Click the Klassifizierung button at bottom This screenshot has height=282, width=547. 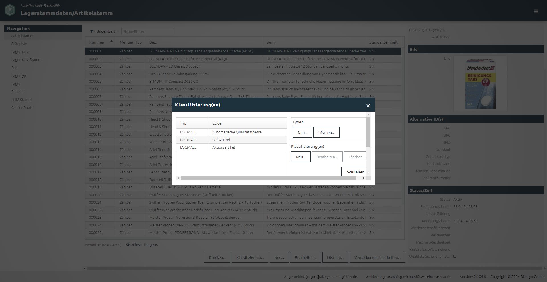[x=250, y=257]
